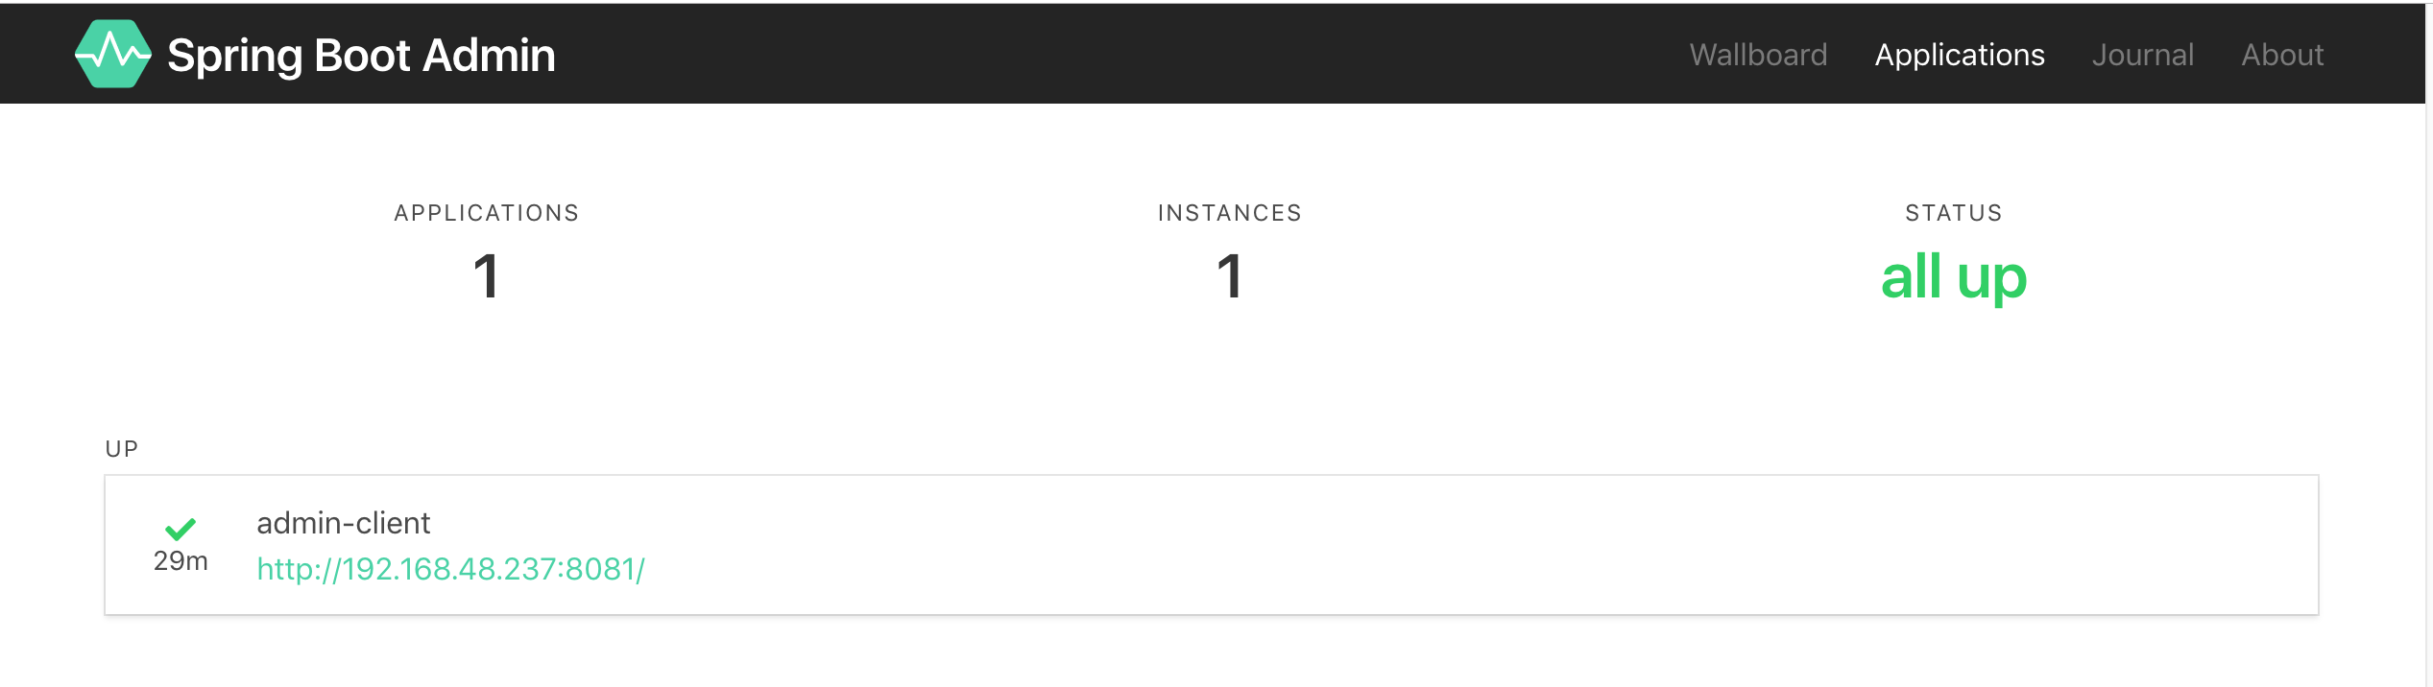Viewport: 2433px width, 687px height.
Task: Select the admin-client application name
Action: point(343,523)
